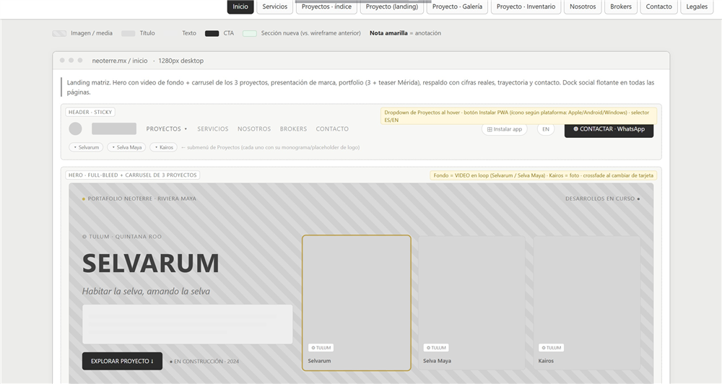
Task: Switch to the Nosotros tab
Action: tap(583, 7)
